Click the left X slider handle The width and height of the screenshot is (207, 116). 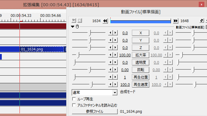90,33
